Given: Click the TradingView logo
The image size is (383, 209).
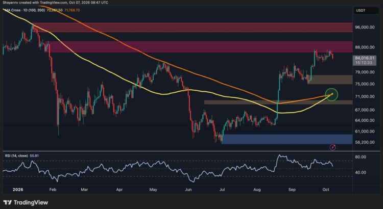Looking at the screenshot, I should tap(26, 202).
